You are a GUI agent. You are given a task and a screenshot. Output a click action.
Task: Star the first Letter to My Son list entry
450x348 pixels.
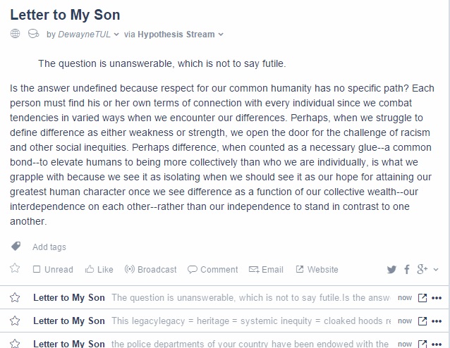tap(15, 297)
